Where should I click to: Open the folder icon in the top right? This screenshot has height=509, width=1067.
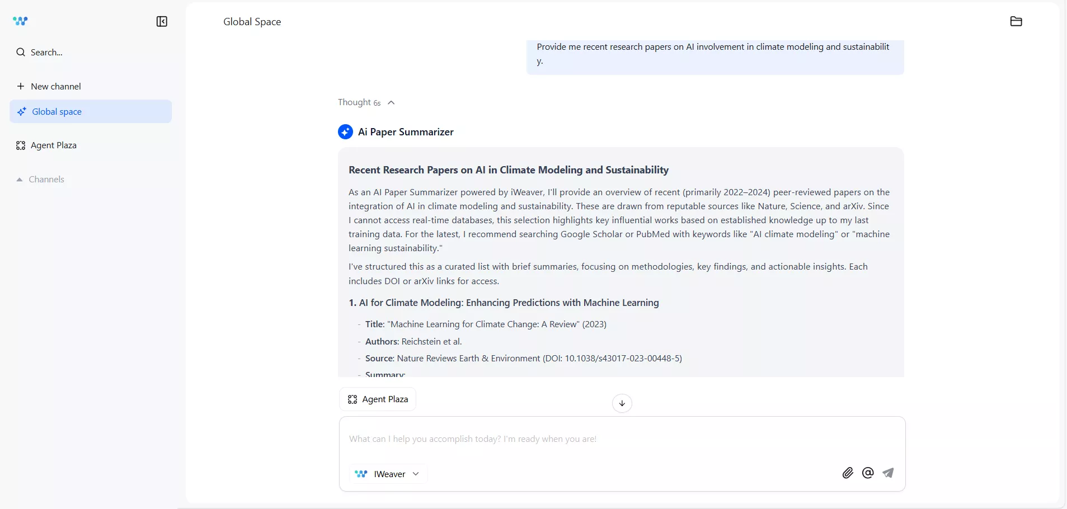1016,21
